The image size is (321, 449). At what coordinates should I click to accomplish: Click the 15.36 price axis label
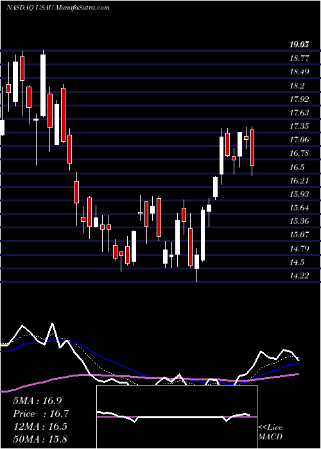(x=300, y=221)
